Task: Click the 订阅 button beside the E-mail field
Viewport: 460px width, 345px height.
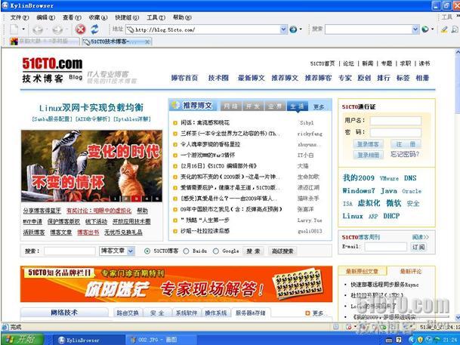Action: pyautogui.click(x=418, y=247)
